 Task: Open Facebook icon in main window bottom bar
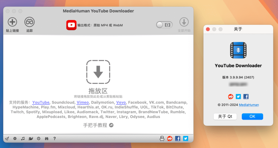[178, 138]
